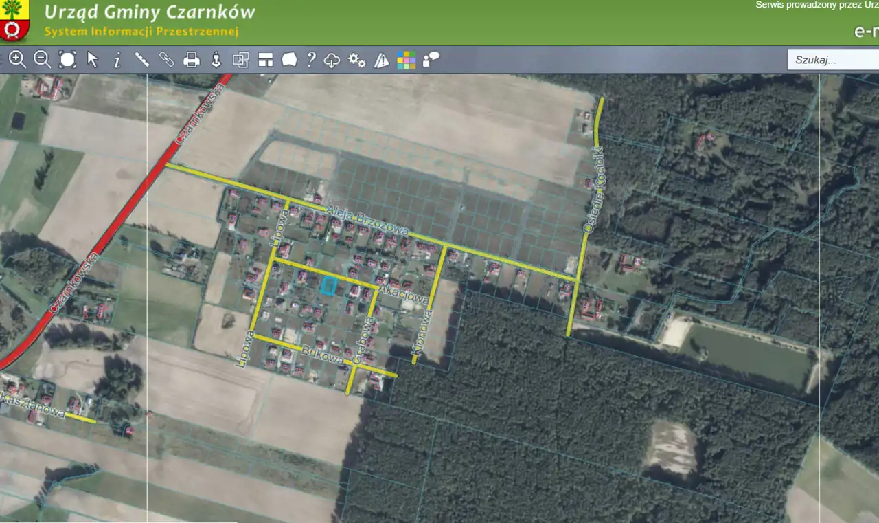Click the chain link icon
Screen dimensions: 879x523
click(x=167, y=60)
